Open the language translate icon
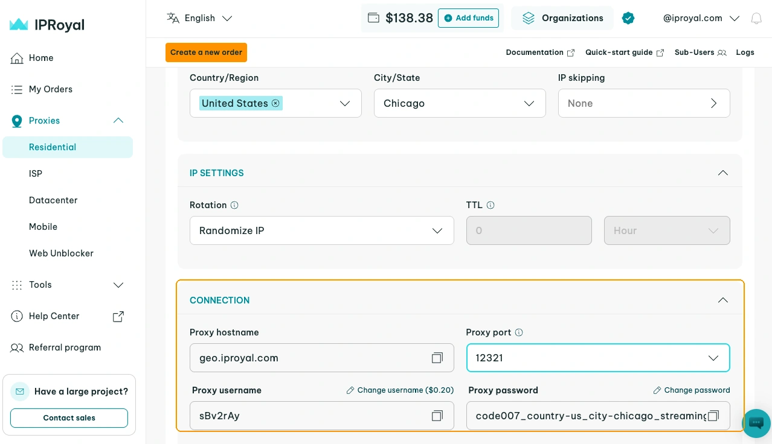 [x=173, y=18]
